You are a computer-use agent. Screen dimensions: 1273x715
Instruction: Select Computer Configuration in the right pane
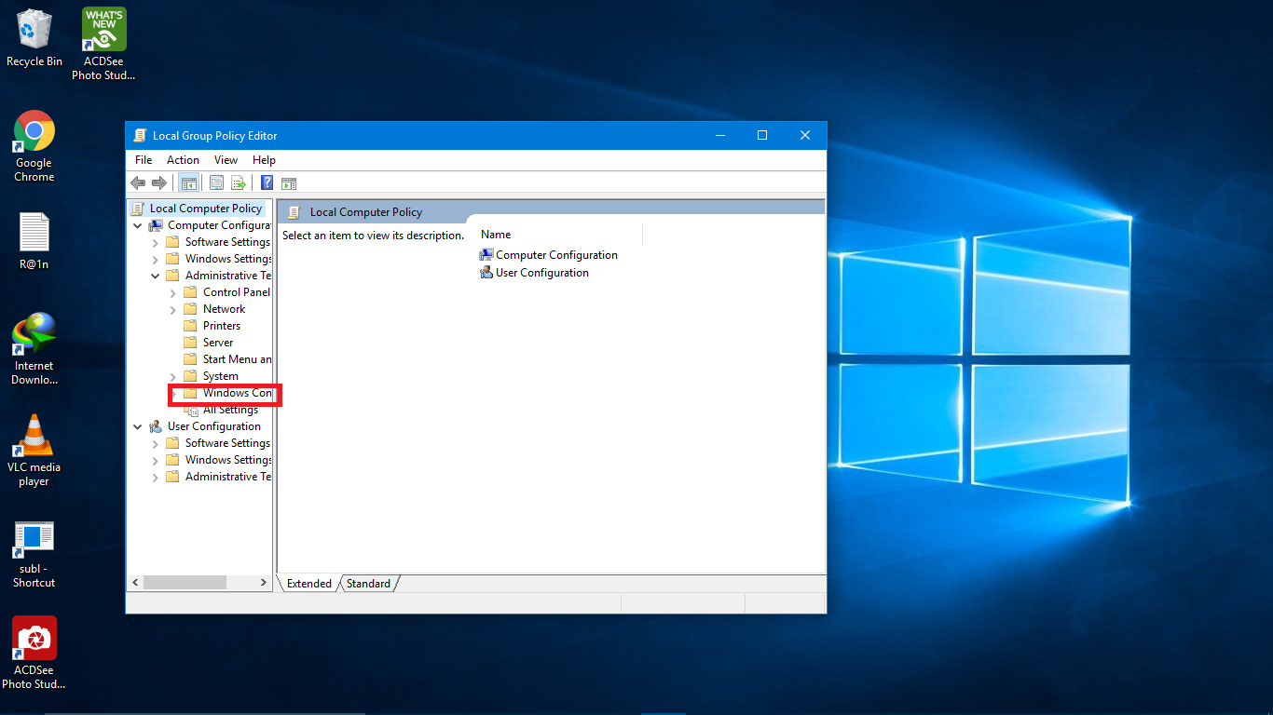(x=556, y=254)
